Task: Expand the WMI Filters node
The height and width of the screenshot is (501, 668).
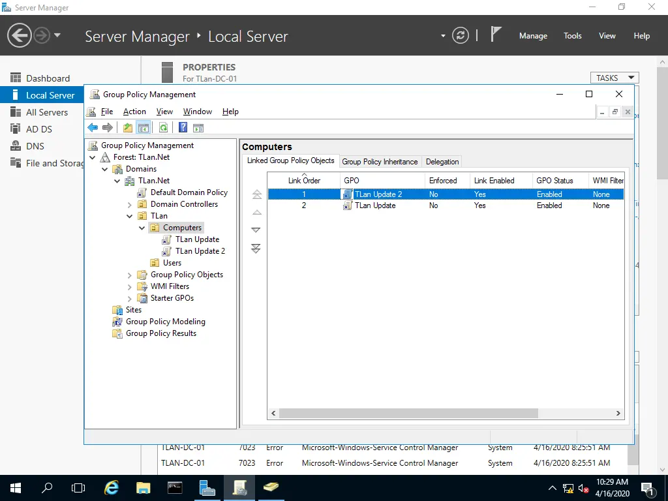Action: 130,287
